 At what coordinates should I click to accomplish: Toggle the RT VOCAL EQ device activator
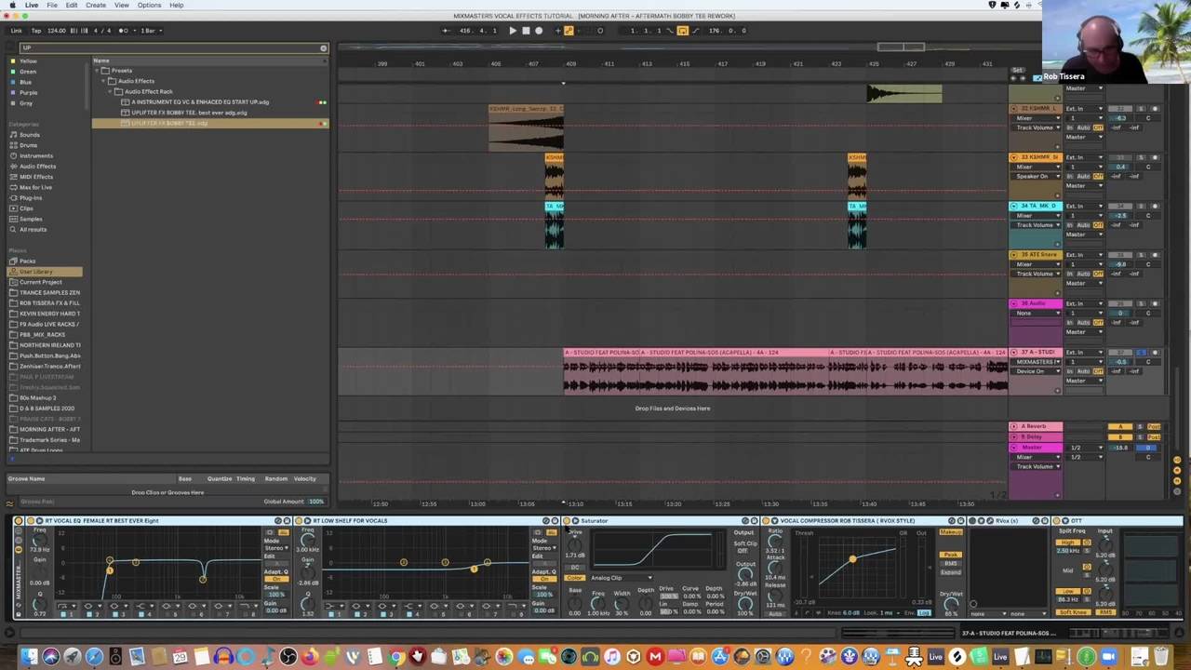point(31,521)
